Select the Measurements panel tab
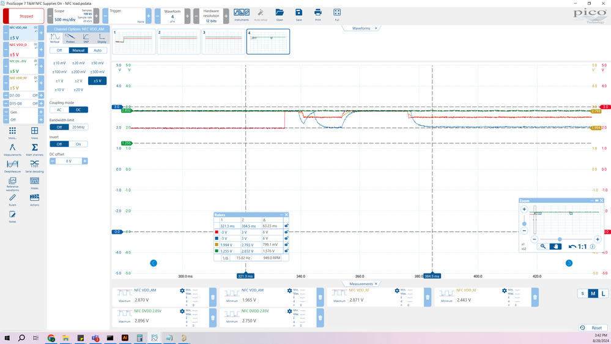This screenshot has height=344, width=611. click(361, 283)
